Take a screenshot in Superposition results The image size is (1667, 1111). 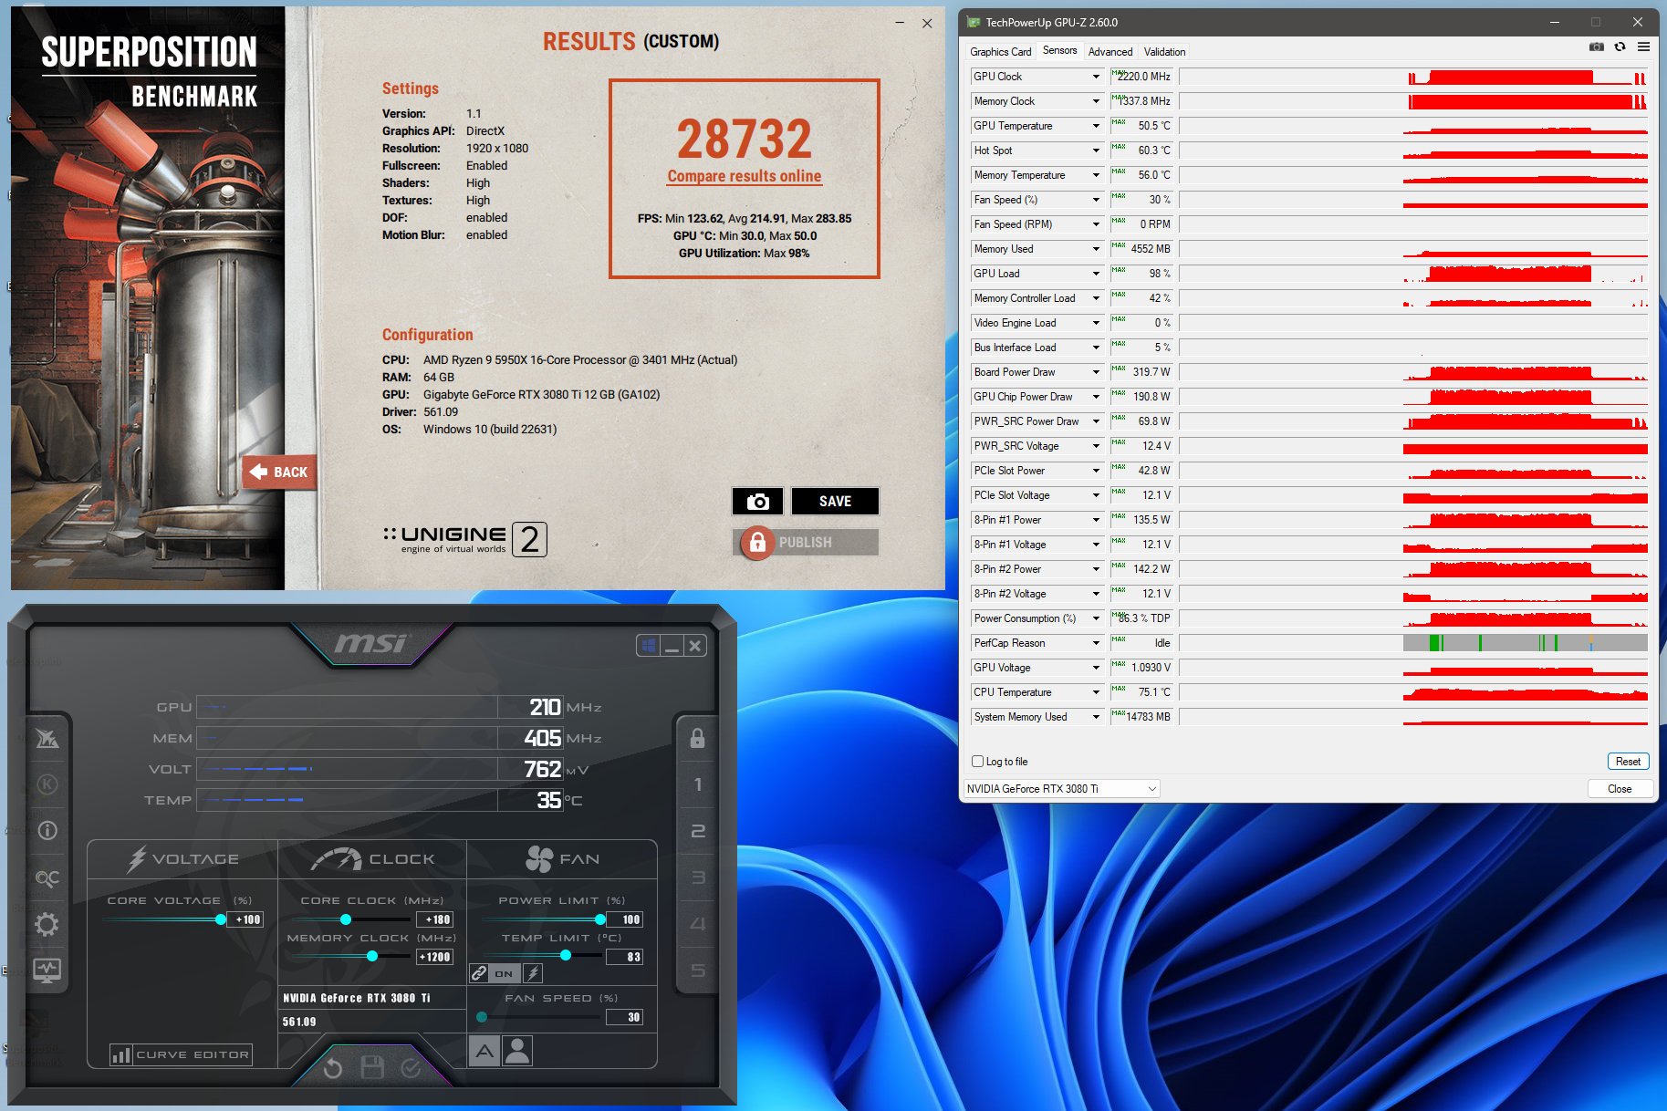point(757,502)
